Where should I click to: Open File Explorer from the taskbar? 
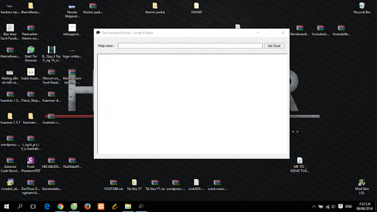click(128, 207)
